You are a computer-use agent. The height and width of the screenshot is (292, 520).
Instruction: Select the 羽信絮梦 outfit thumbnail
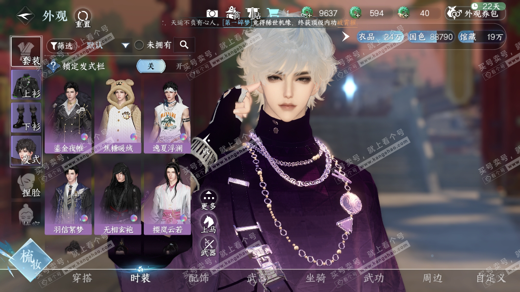pyautogui.click(x=68, y=198)
